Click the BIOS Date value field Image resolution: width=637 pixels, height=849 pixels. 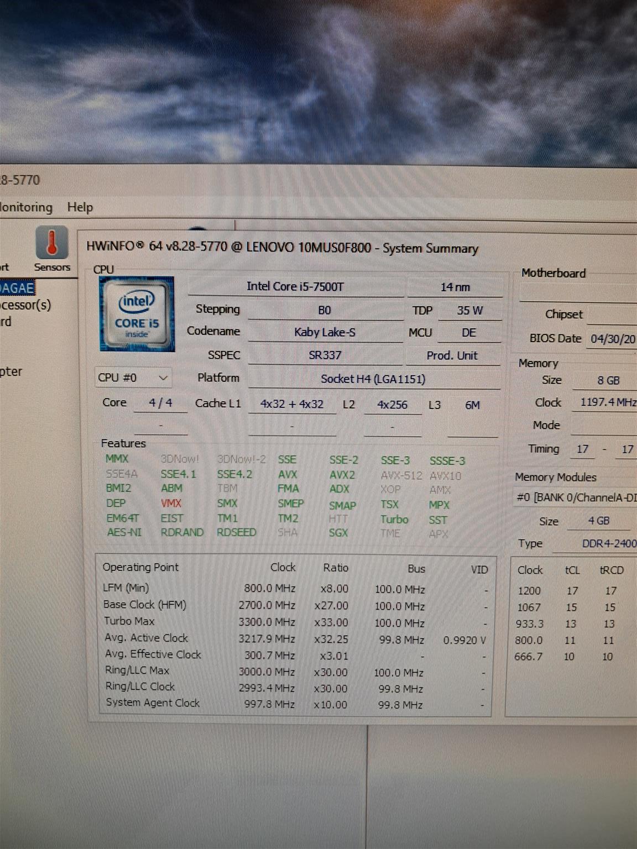[613, 339]
